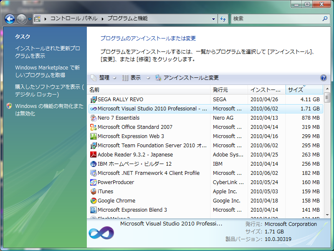The image size is (334, 251).
Task: Click the 2010/05/24 install date cell
Action: tap(264, 182)
